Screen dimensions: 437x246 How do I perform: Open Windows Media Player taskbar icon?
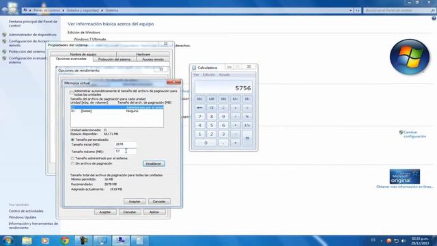(x=45, y=241)
